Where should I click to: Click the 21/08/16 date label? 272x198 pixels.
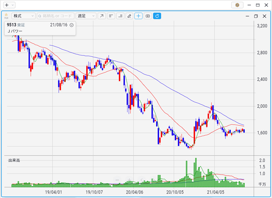(59, 25)
